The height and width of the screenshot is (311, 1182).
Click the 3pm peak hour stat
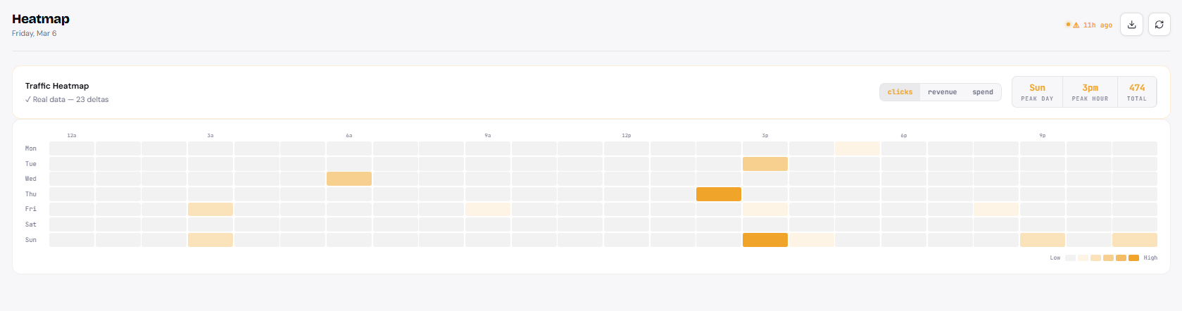(1090, 92)
